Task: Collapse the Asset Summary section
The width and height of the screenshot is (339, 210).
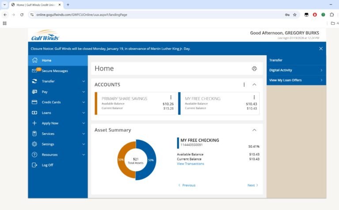Action: (254, 130)
